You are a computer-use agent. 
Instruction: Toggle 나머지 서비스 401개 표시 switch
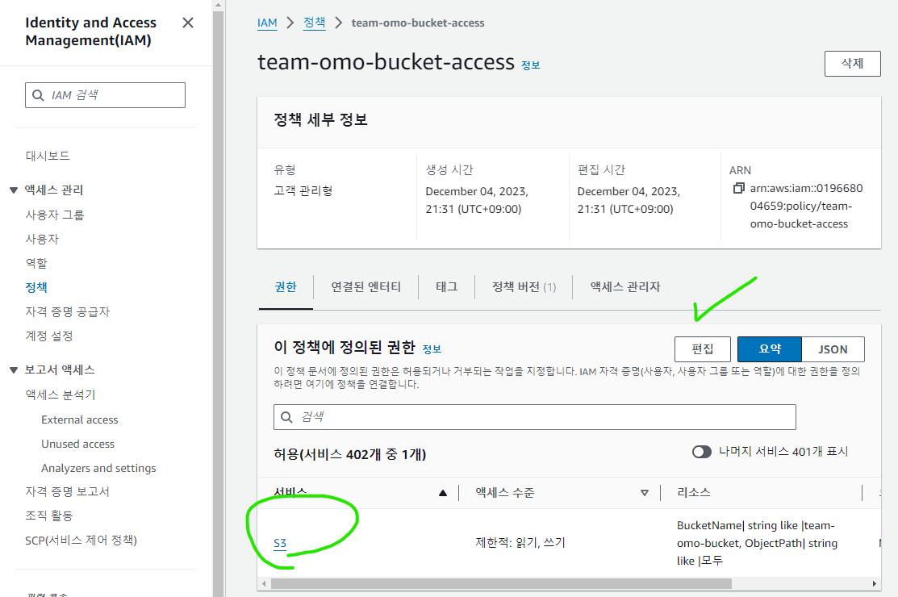pos(702,452)
